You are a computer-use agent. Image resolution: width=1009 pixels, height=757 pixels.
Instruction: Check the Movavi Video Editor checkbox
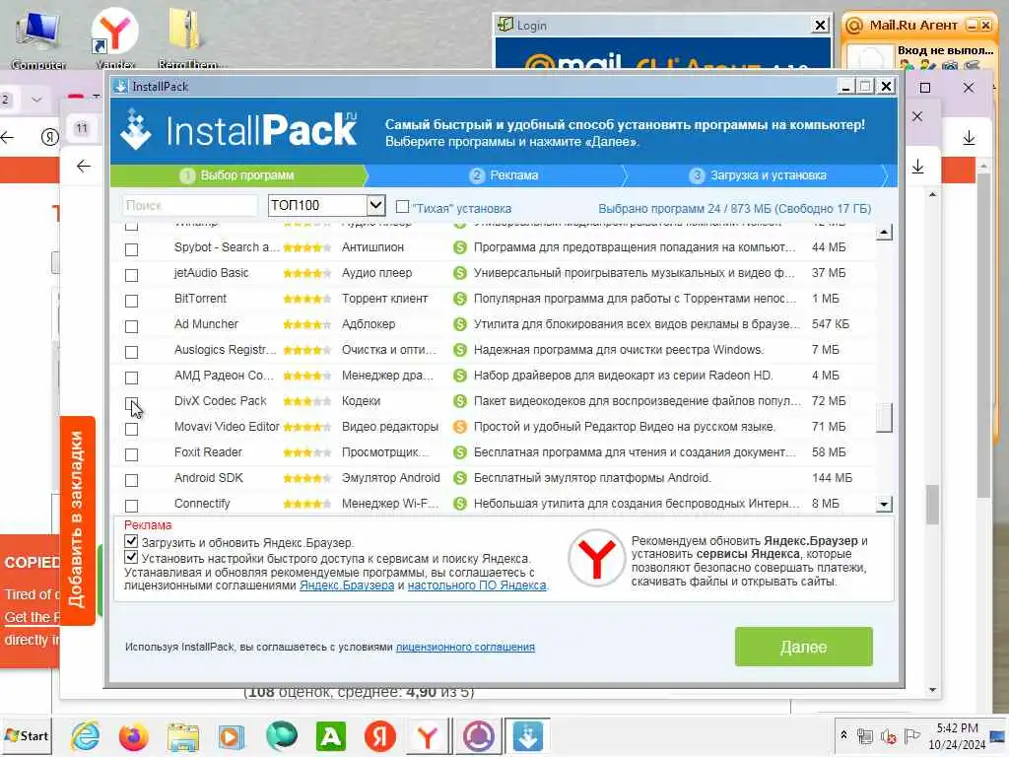point(131,430)
